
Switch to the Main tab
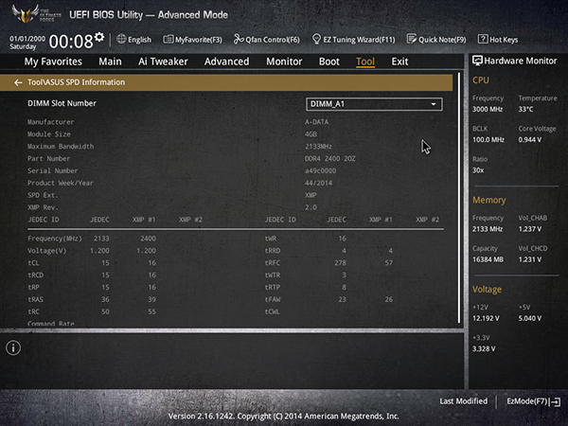[x=110, y=62]
